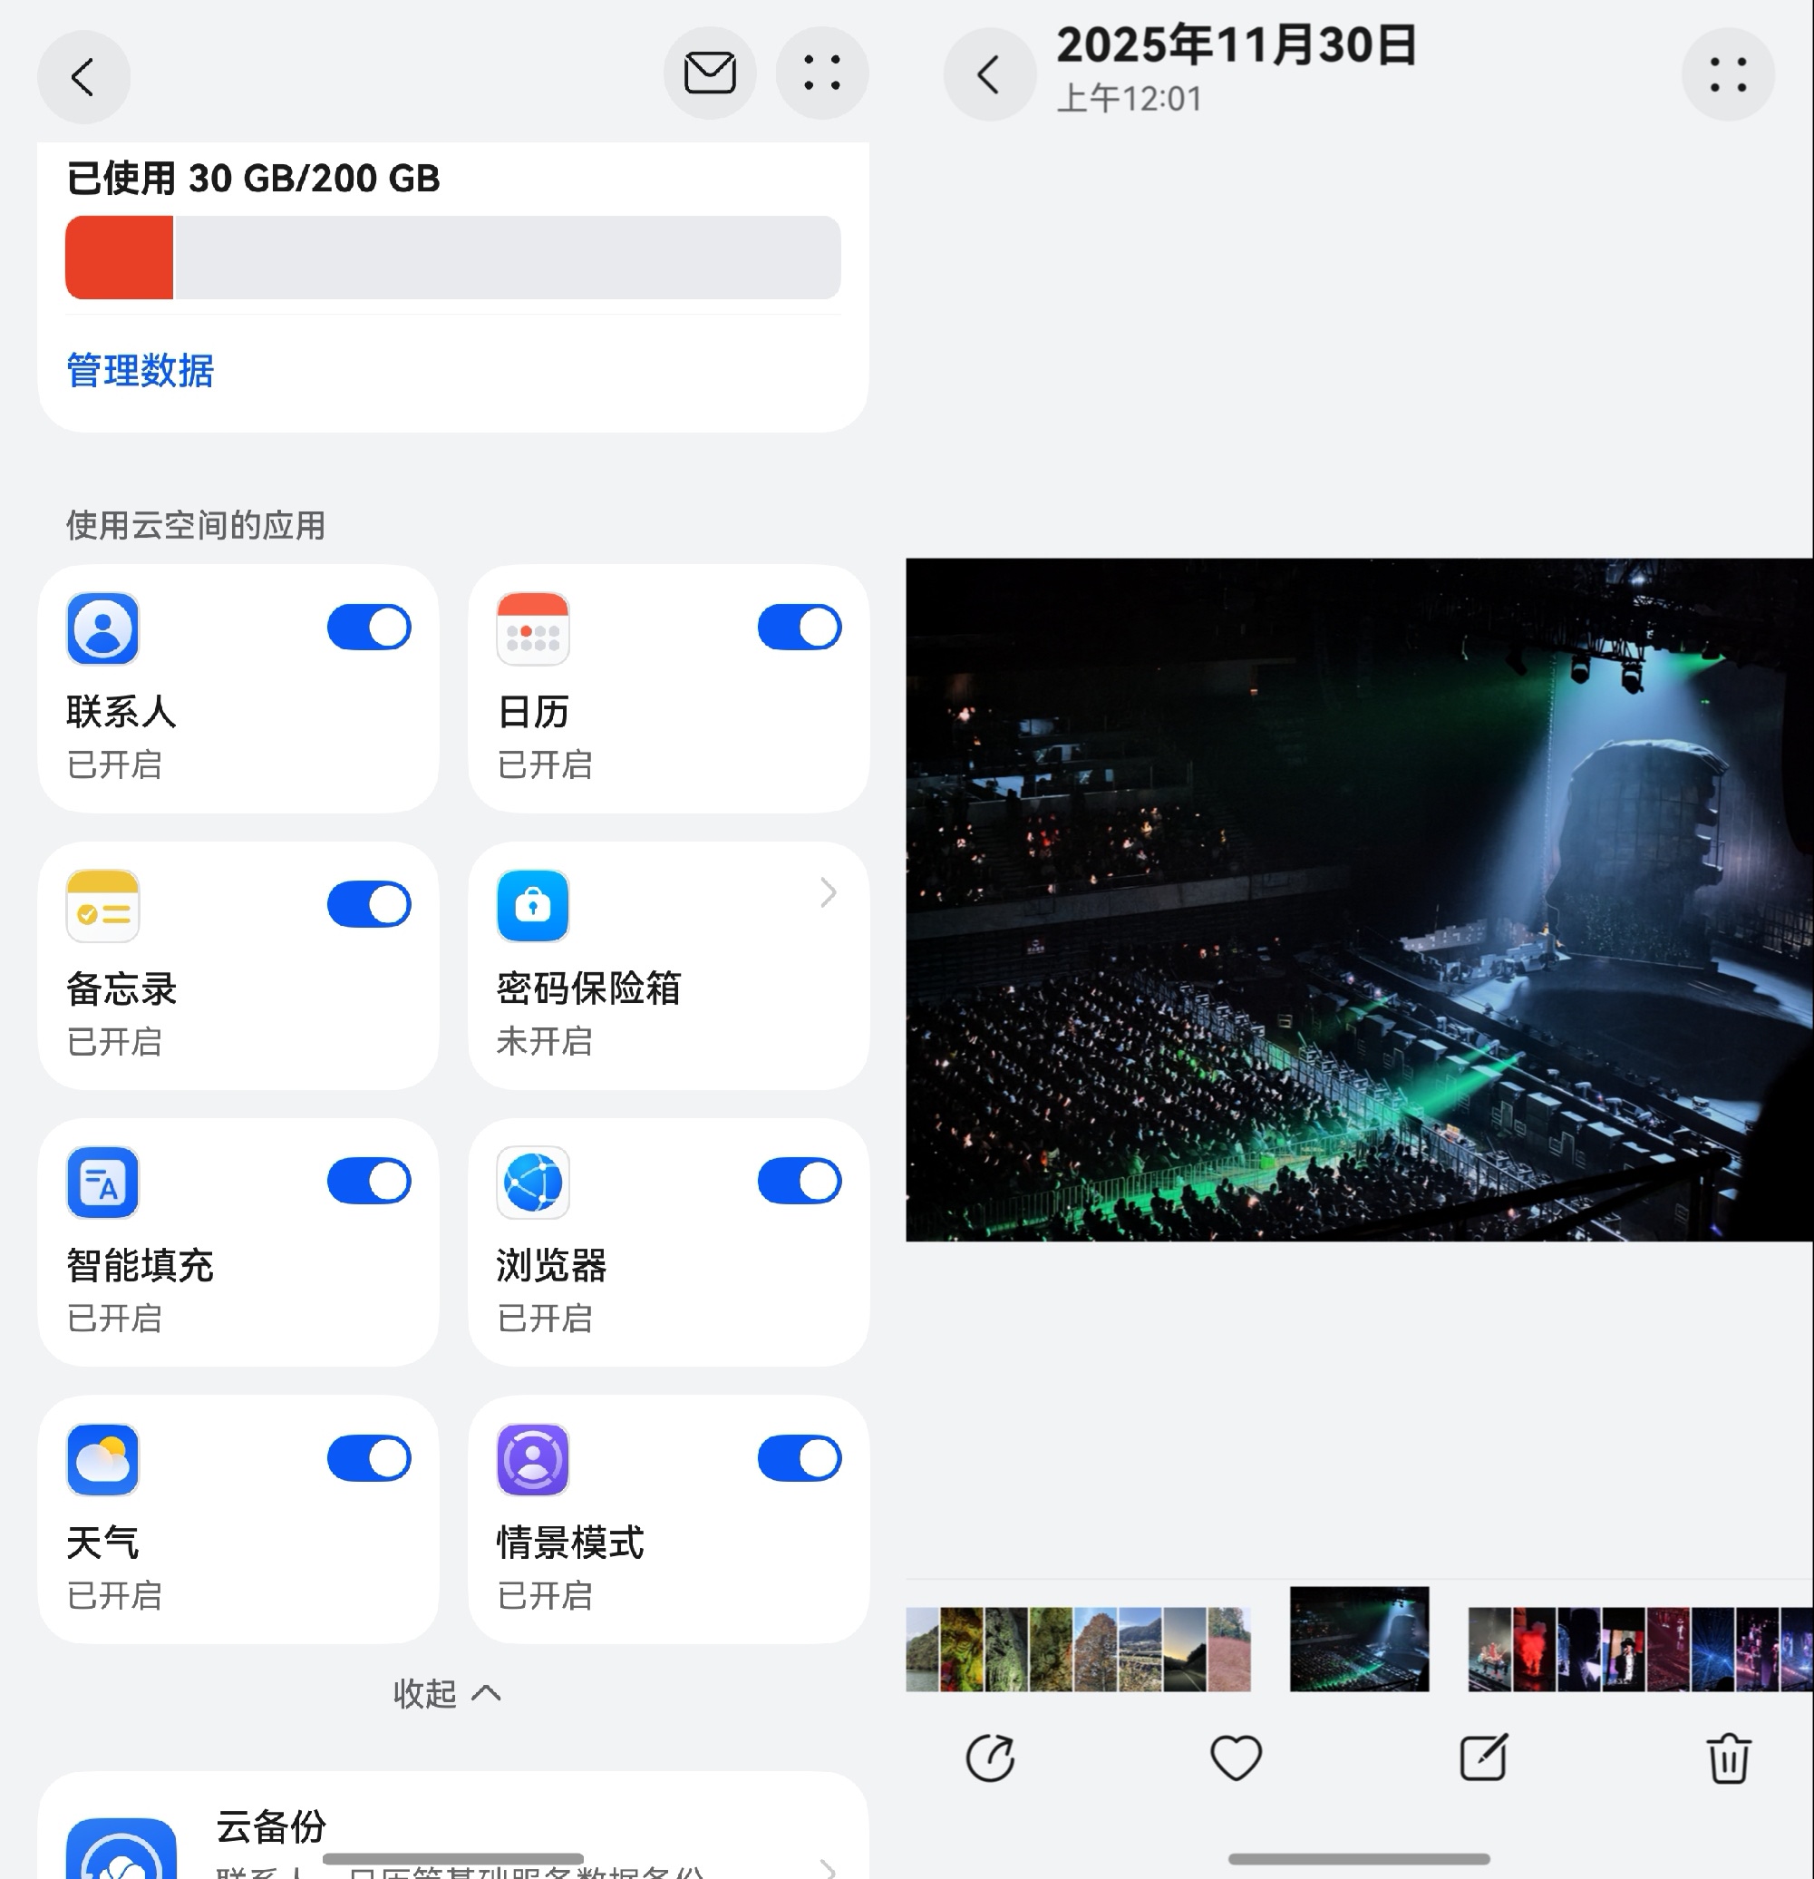This screenshot has width=1814, height=1879.
Task: Disable Contacts (联系人) cloud sync toggle
Action: pos(369,628)
